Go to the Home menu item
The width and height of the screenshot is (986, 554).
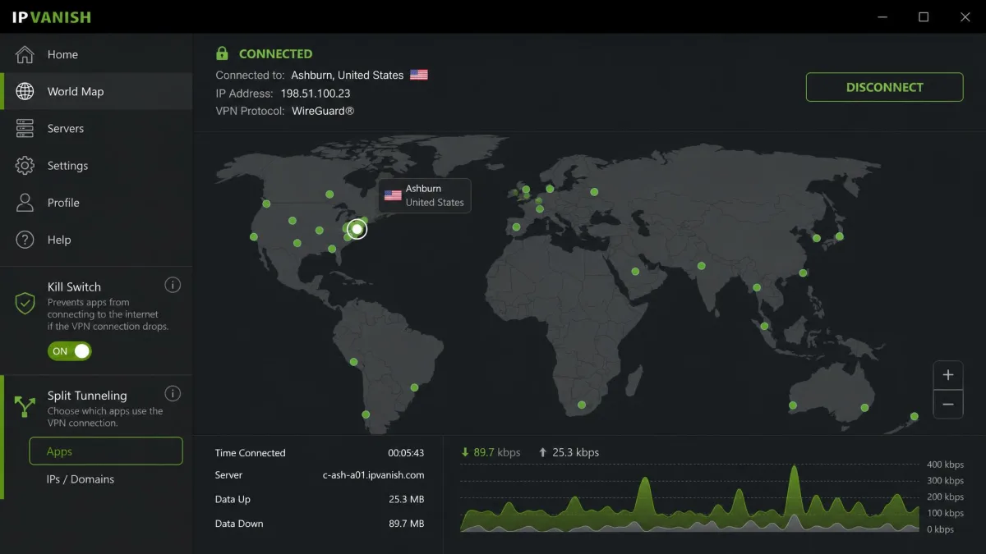coord(96,54)
